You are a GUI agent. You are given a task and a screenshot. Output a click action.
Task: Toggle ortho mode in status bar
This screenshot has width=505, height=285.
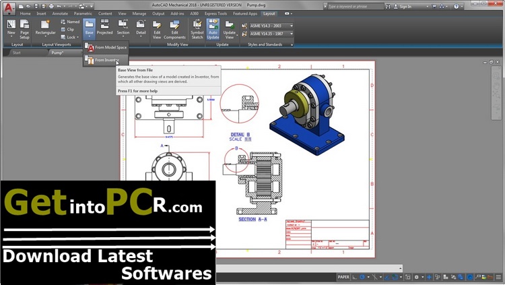[x=355, y=277]
